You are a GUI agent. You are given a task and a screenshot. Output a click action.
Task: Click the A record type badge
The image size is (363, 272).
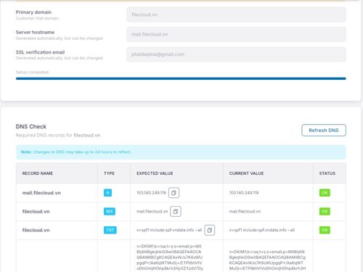coord(107,193)
